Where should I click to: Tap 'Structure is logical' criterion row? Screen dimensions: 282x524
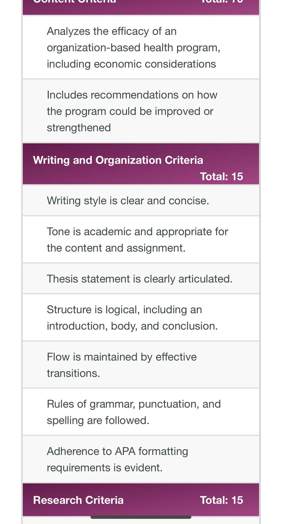[141, 318]
